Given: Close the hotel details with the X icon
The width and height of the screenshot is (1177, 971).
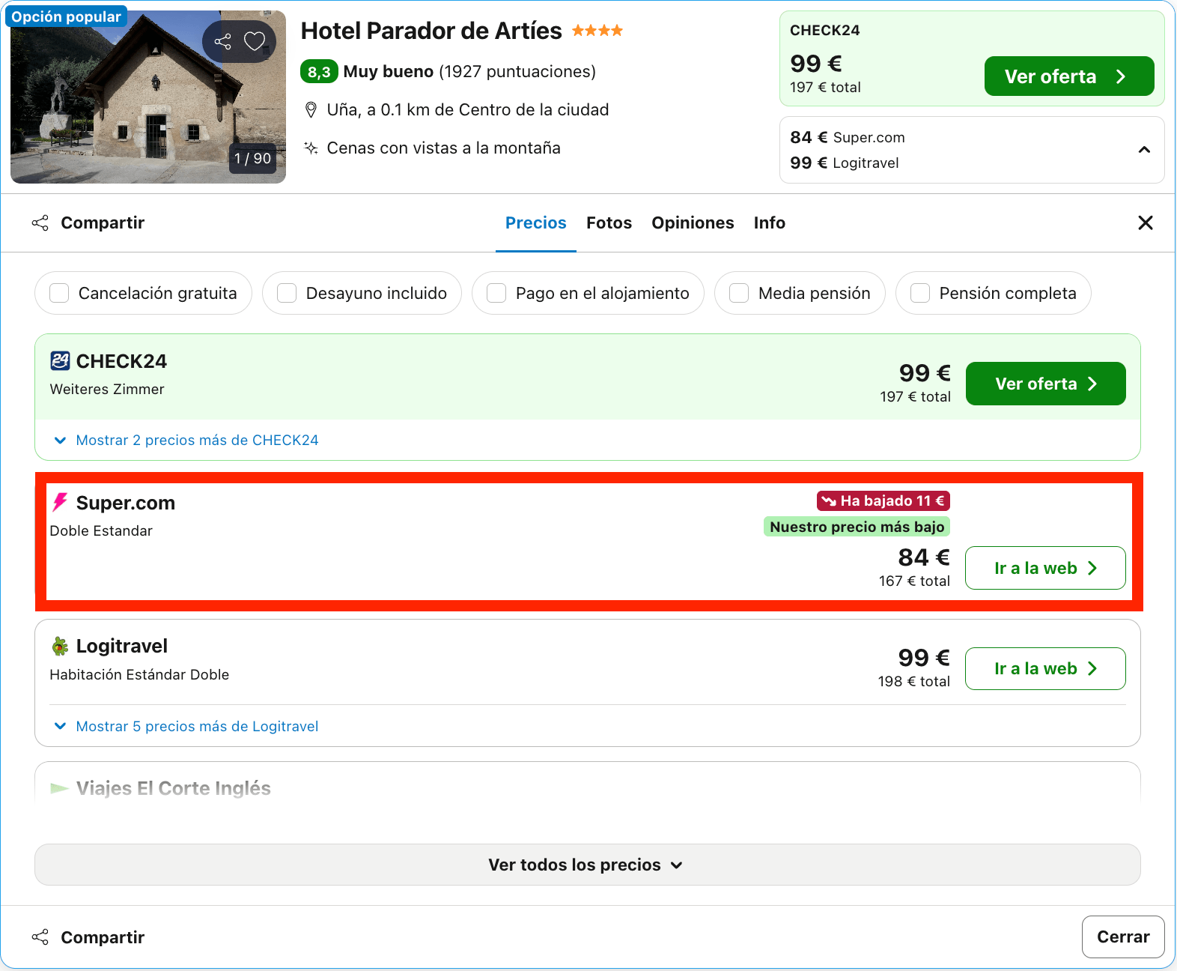Looking at the screenshot, I should 1146,223.
